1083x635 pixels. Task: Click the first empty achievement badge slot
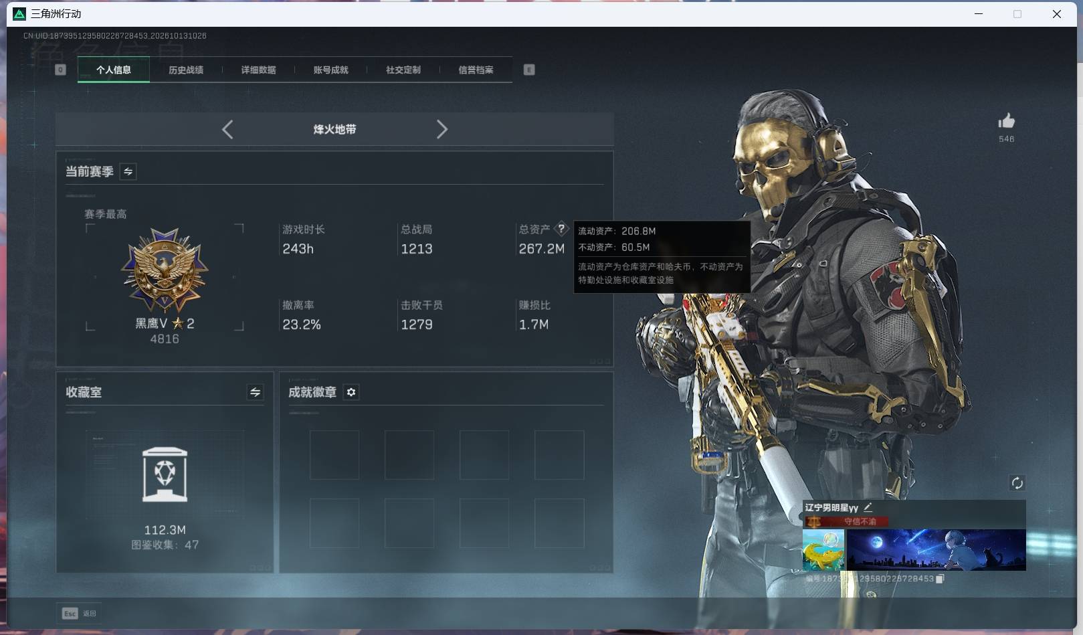[x=334, y=455]
